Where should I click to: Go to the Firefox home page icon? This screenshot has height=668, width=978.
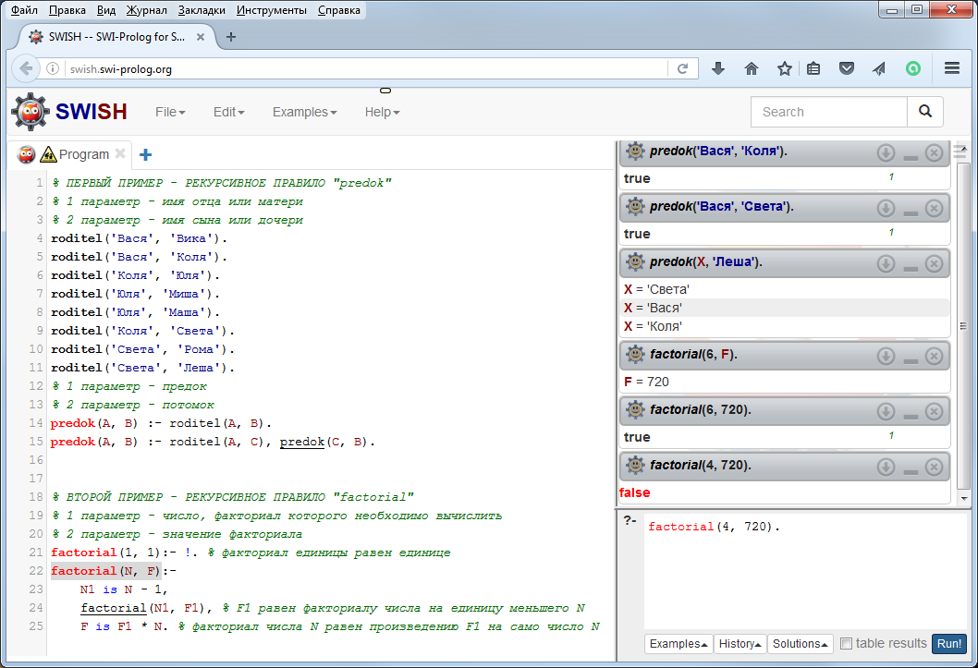tap(752, 68)
